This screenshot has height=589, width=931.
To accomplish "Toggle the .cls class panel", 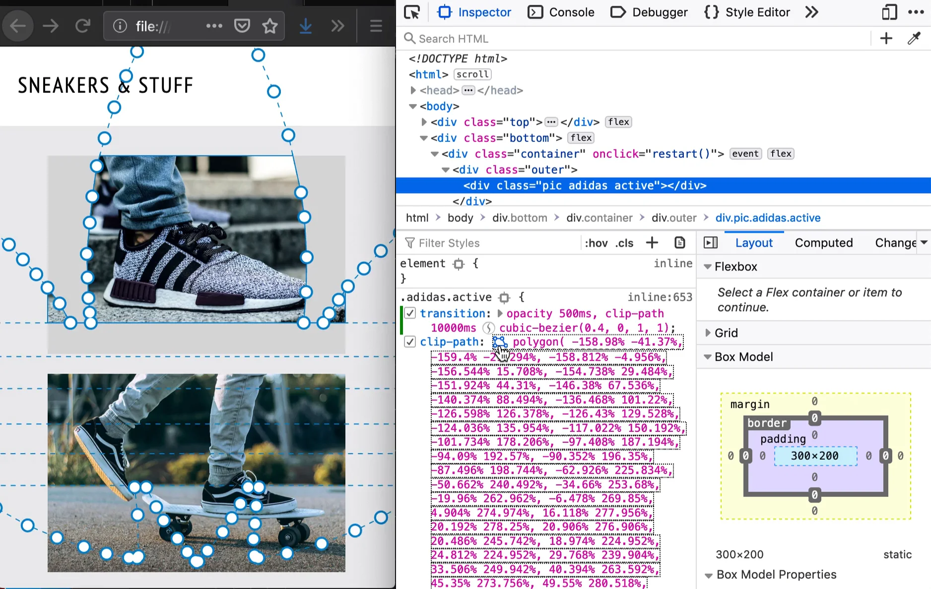I will pos(624,243).
